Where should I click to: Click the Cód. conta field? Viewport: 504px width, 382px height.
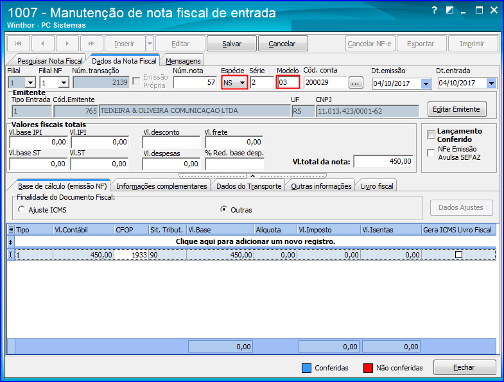coord(326,82)
